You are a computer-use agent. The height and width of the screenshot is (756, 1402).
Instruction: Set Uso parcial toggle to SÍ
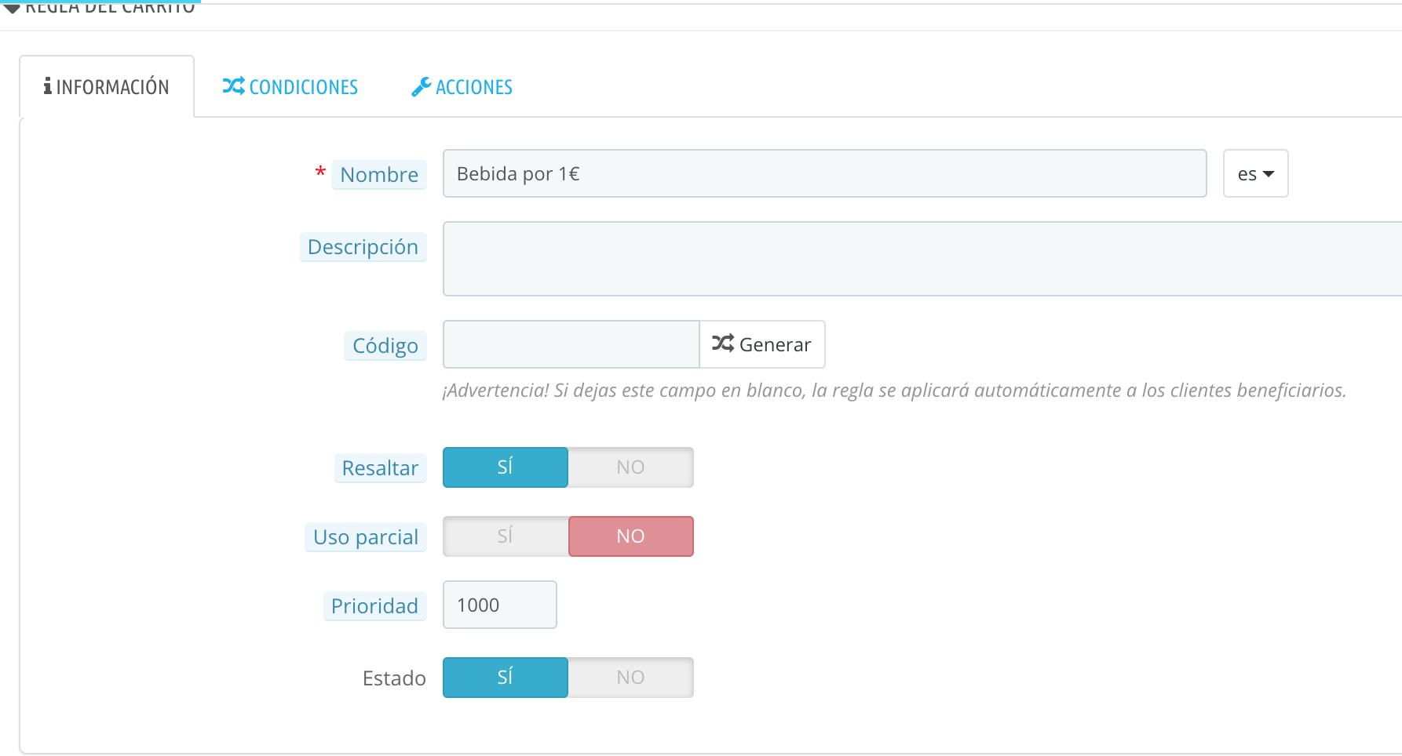tap(505, 536)
